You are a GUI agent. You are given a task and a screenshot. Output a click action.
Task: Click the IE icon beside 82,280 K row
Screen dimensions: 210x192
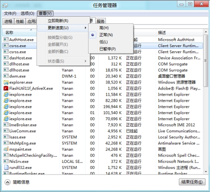click(6, 100)
